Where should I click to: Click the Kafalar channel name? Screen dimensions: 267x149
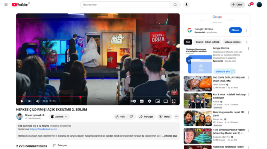coord(216,102)
